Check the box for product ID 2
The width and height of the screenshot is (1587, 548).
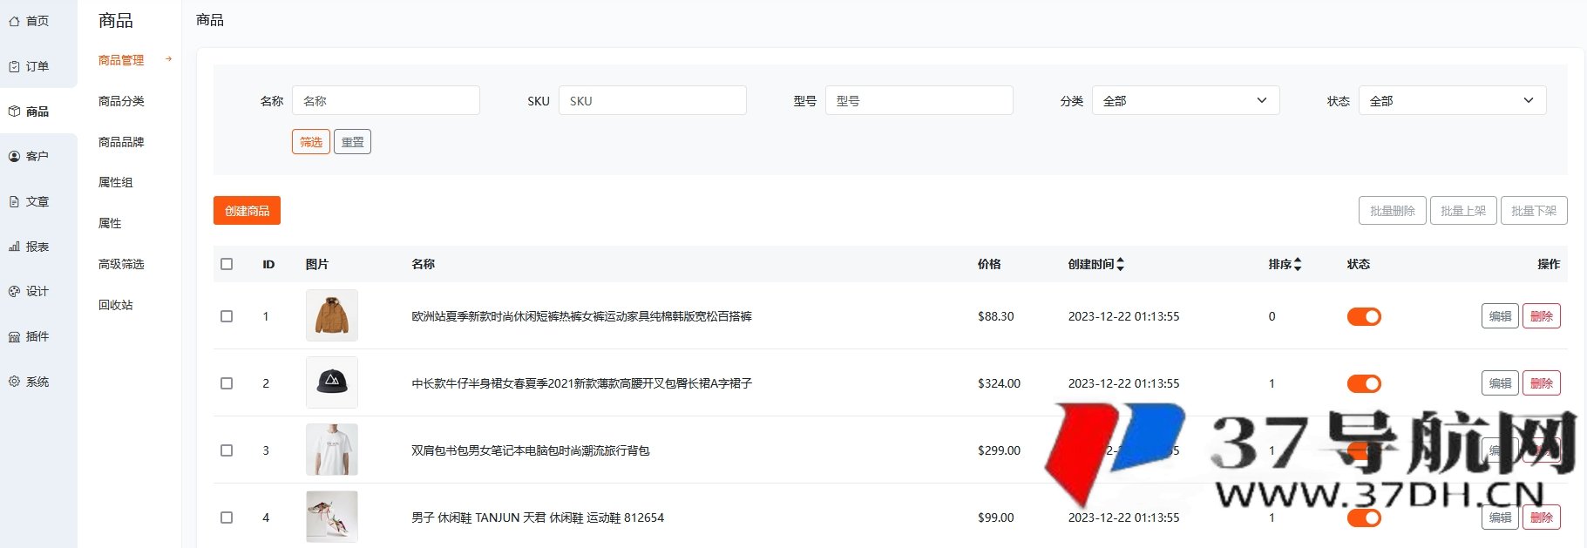pos(227,383)
